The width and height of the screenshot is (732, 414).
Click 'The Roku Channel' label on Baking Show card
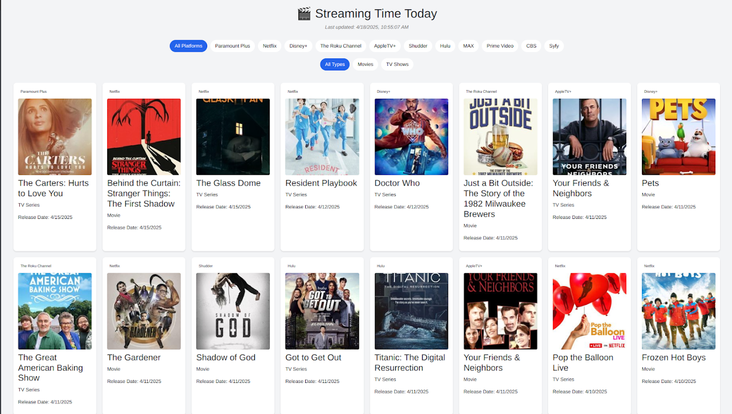pyautogui.click(x=36, y=266)
